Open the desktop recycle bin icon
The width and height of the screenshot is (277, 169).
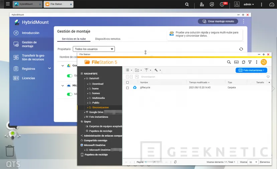pos(10,151)
